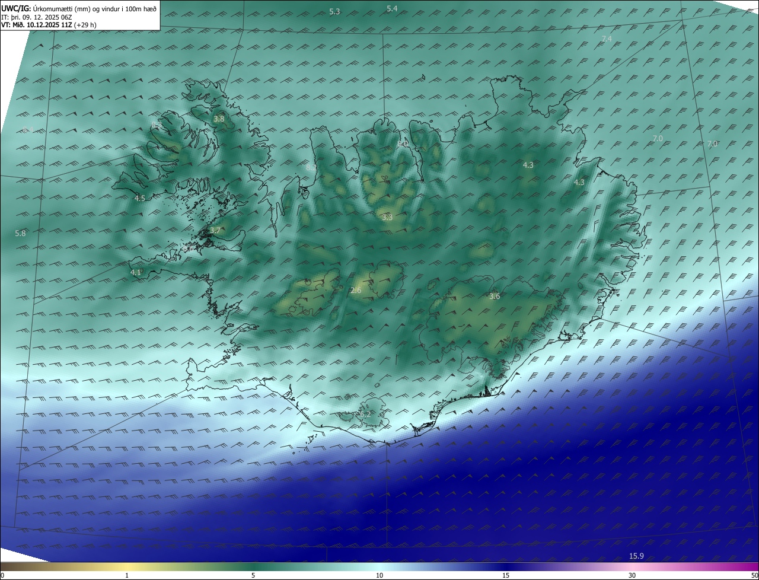Screen dimensions: 759x580
Task: Click the map title 'Úrkomumætti (mm) og vindur í 100m hæð'
Action: [95, 8]
